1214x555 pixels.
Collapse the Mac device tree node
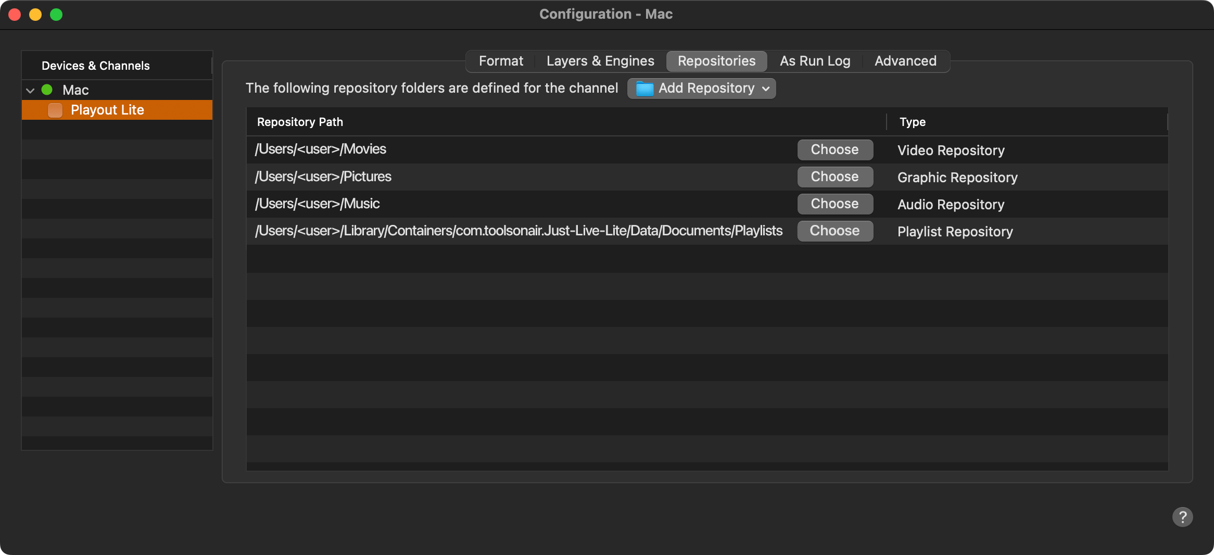(x=30, y=90)
